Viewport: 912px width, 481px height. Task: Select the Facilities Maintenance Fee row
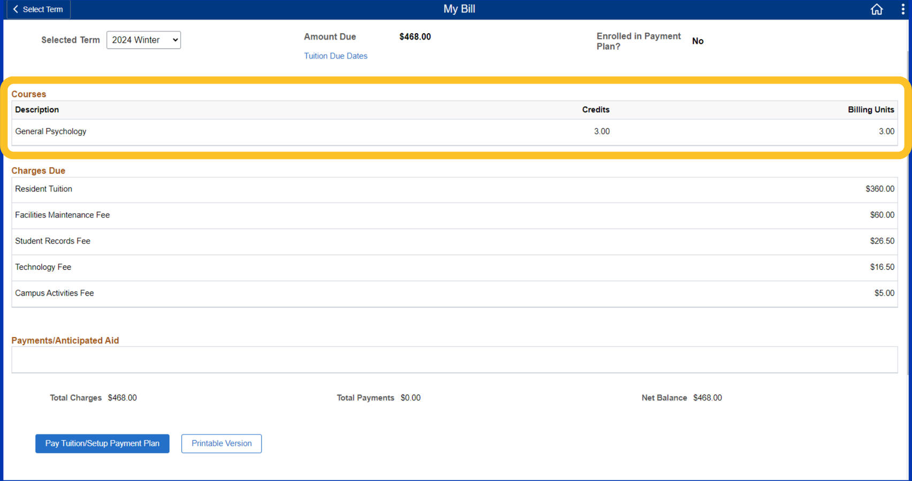tap(63, 215)
